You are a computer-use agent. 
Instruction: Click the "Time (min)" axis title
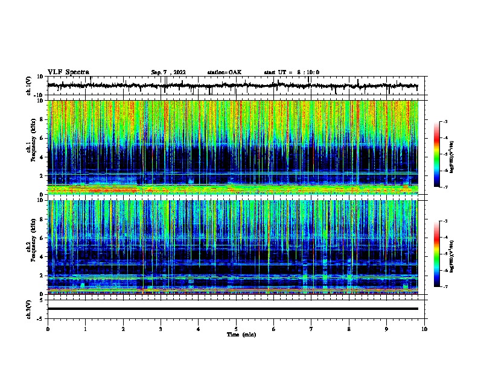coord(241,335)
